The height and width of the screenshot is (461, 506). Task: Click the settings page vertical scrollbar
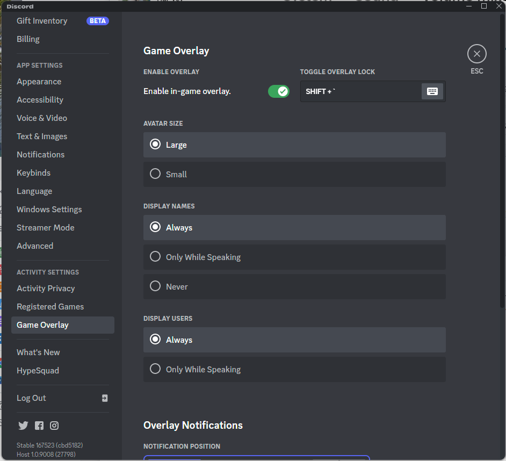(x=503, y=161)
